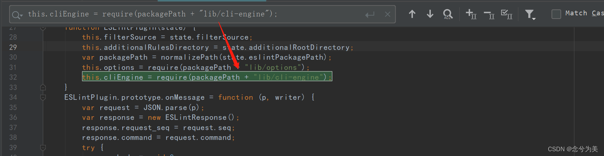Click line number 32 in gutter
This screenshot has width=604, height=156.
(13, 77)
